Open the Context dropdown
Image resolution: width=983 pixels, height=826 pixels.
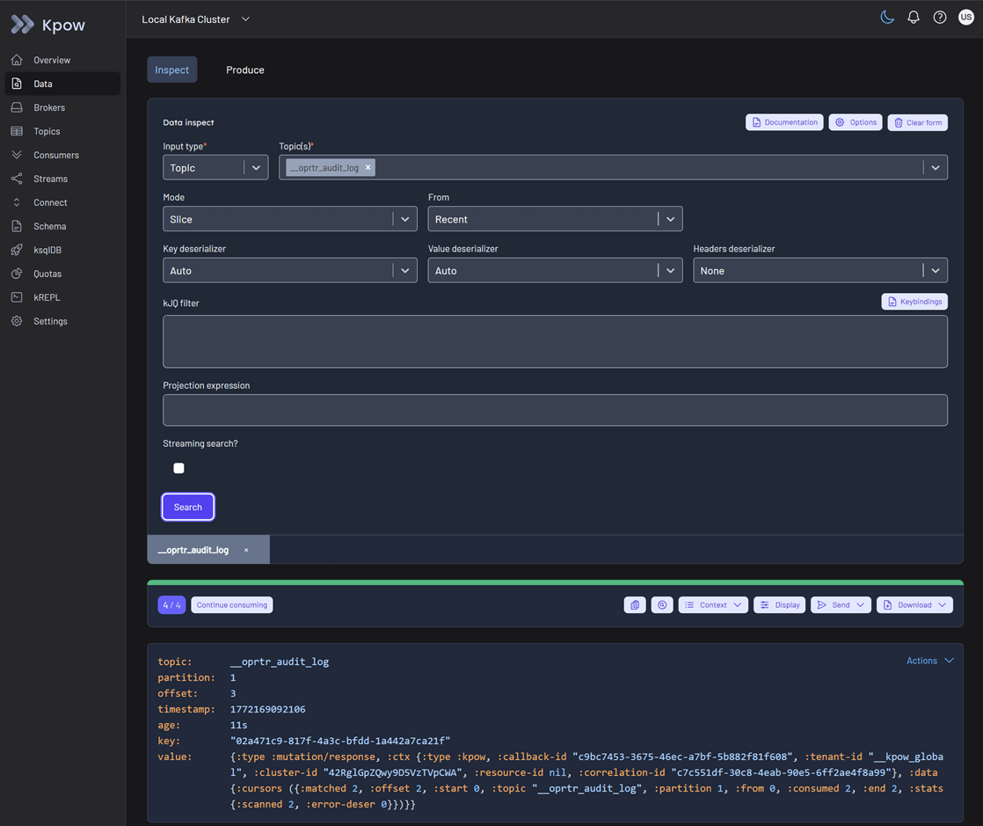coord(713,605)
